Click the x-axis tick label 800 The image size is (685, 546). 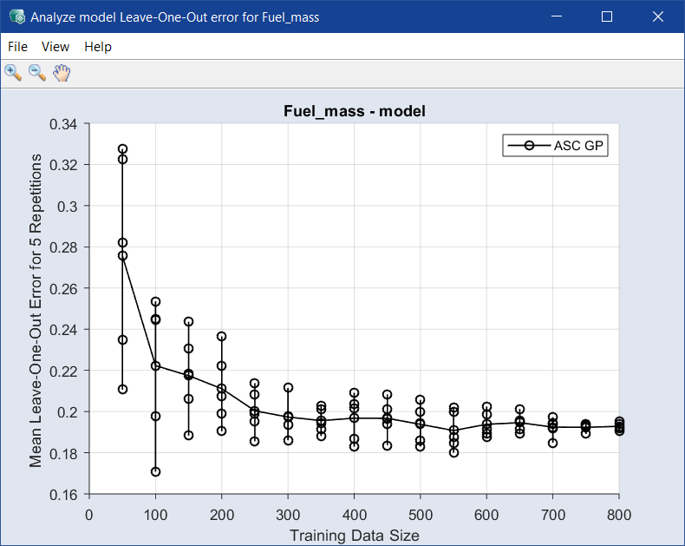point(619,515)
